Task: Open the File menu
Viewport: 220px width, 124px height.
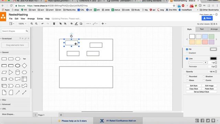Action: click(11, 19)
